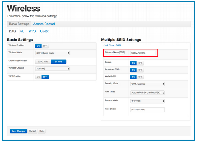Click the Encrypt Mode label
Viewport: 197px width, 143px height.
pos(112,100)
